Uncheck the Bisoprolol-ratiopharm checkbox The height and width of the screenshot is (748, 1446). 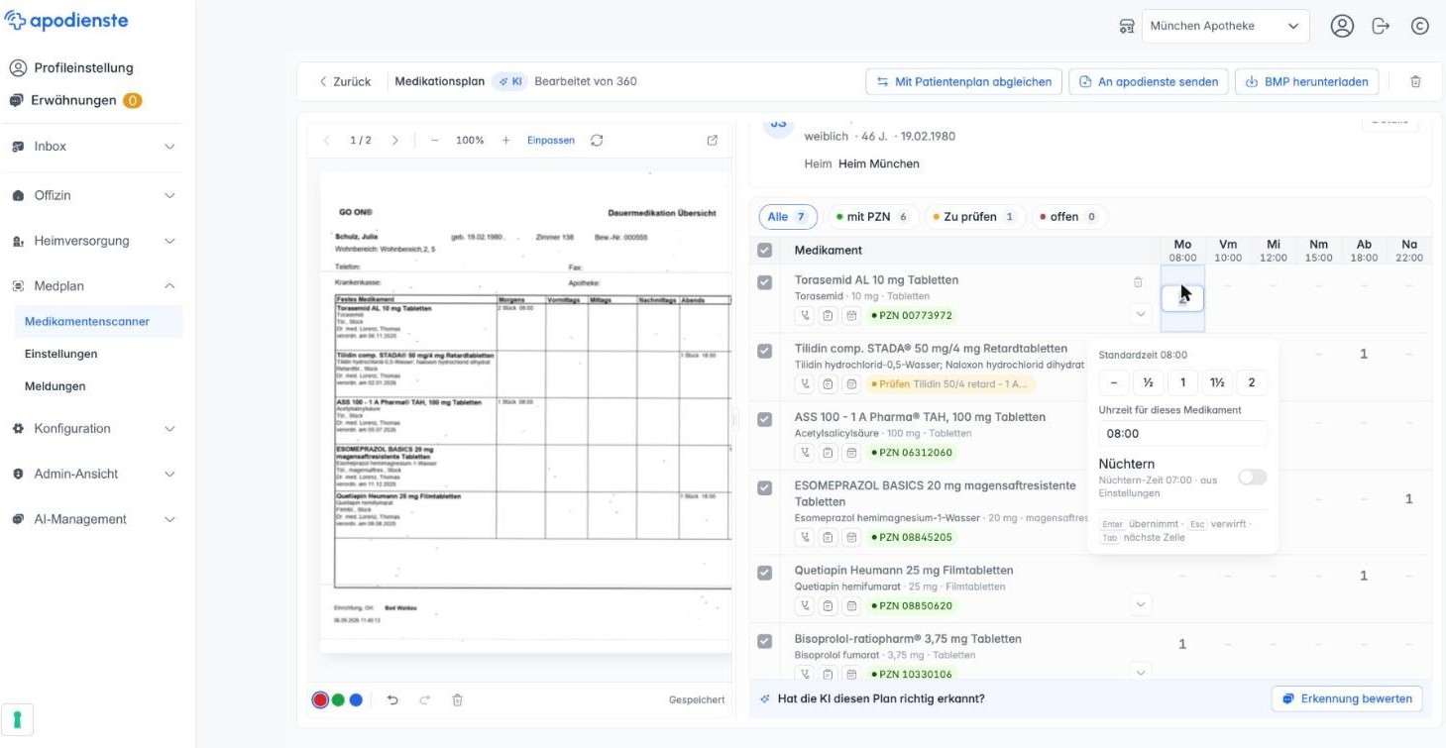[764, 641]
